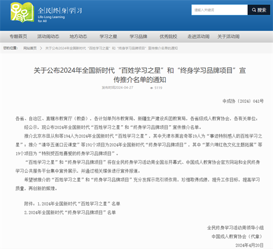
Task: Click the date 2024年4月20日
Action: pos(250,245)
